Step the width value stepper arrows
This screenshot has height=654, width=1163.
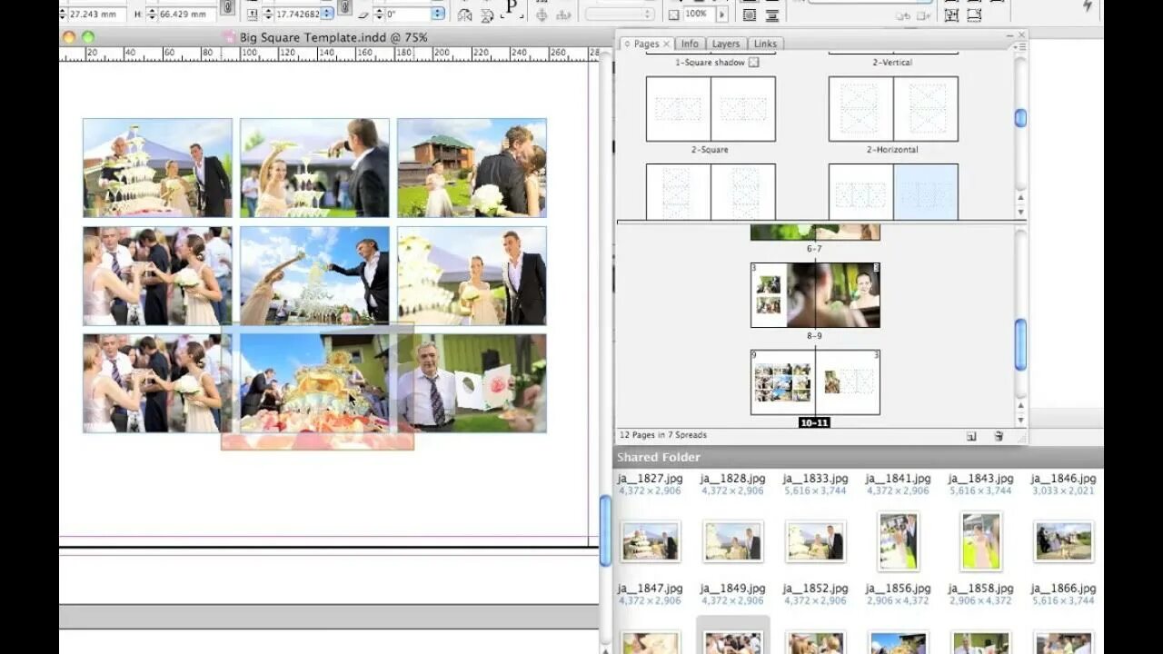point(63,15)
